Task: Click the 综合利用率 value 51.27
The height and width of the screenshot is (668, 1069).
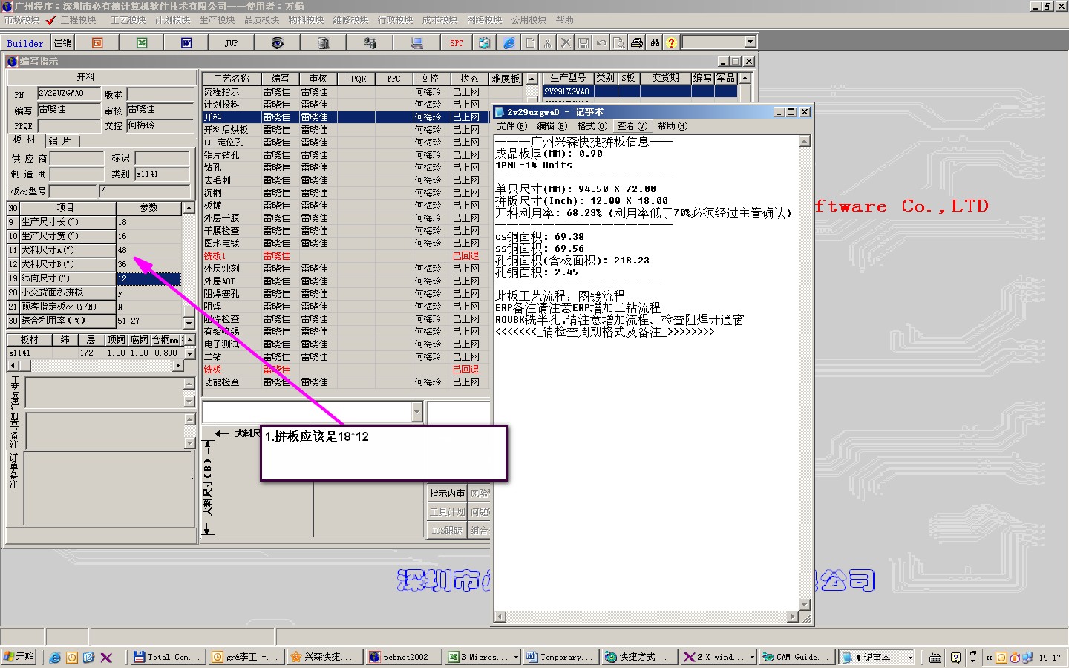Action: point(148,321)
